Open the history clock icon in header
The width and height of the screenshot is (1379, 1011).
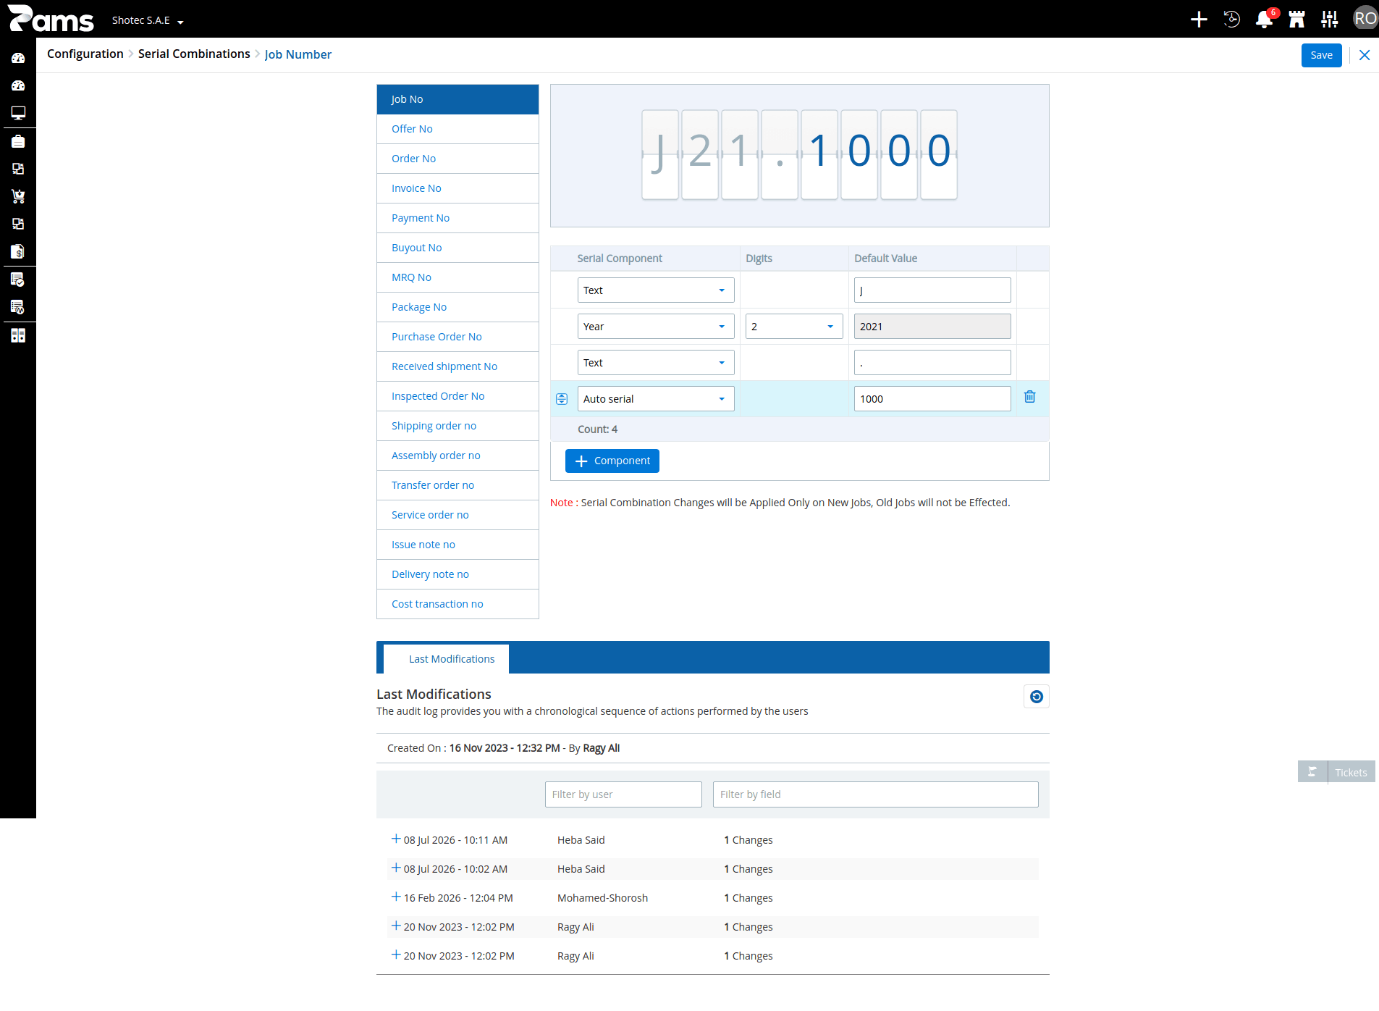pos(1231,19)
